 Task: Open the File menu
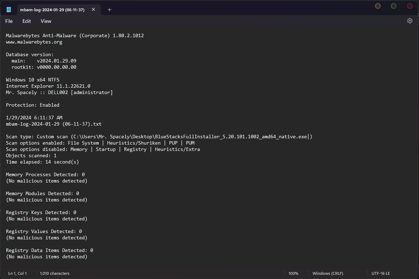(x=9, y=21)
